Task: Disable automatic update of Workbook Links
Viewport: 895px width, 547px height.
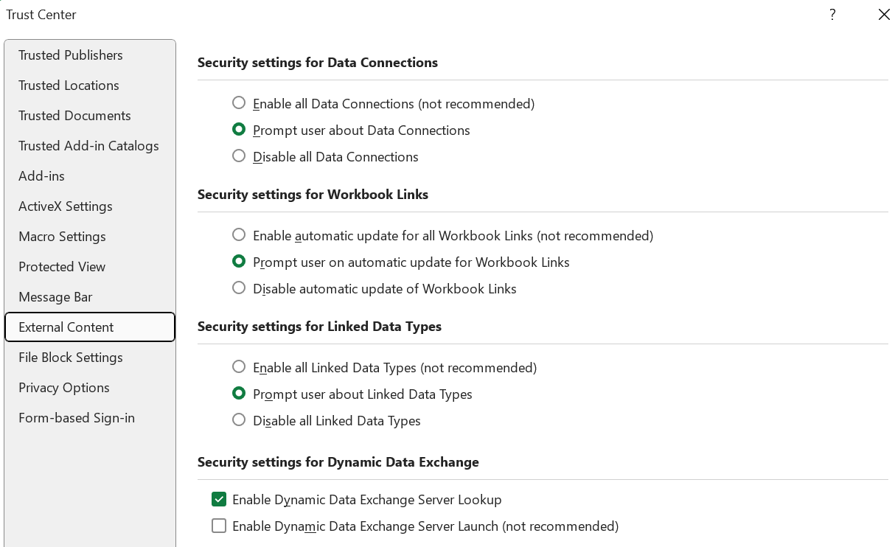Action: pos(239,288)
